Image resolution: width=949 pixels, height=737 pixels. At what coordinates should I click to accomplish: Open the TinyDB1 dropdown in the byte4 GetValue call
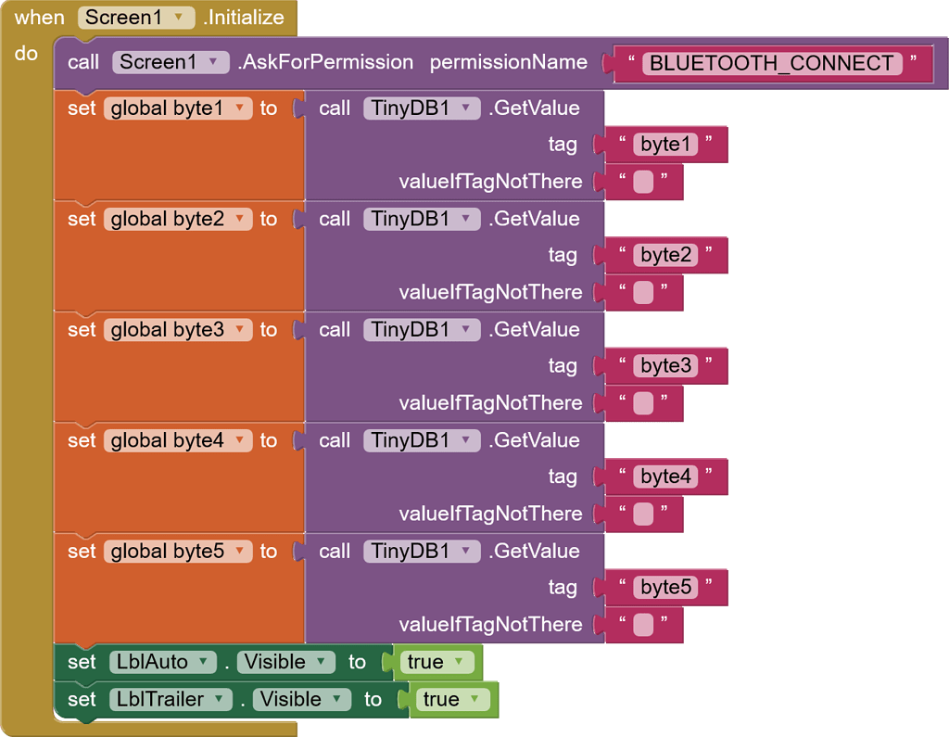tap(465, 441)
